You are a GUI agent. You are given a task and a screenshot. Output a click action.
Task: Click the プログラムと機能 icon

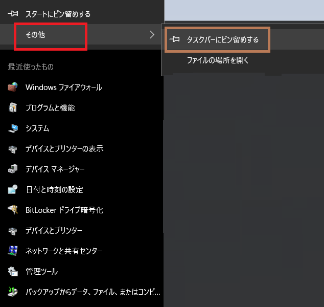[x=13, y=107]
